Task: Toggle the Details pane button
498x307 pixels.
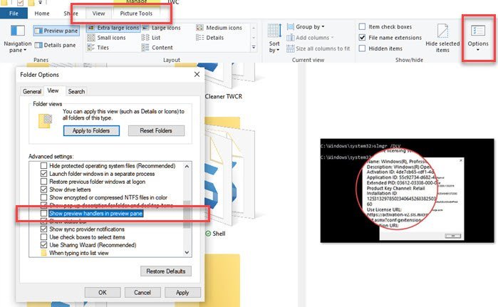Action: (56, 45)
